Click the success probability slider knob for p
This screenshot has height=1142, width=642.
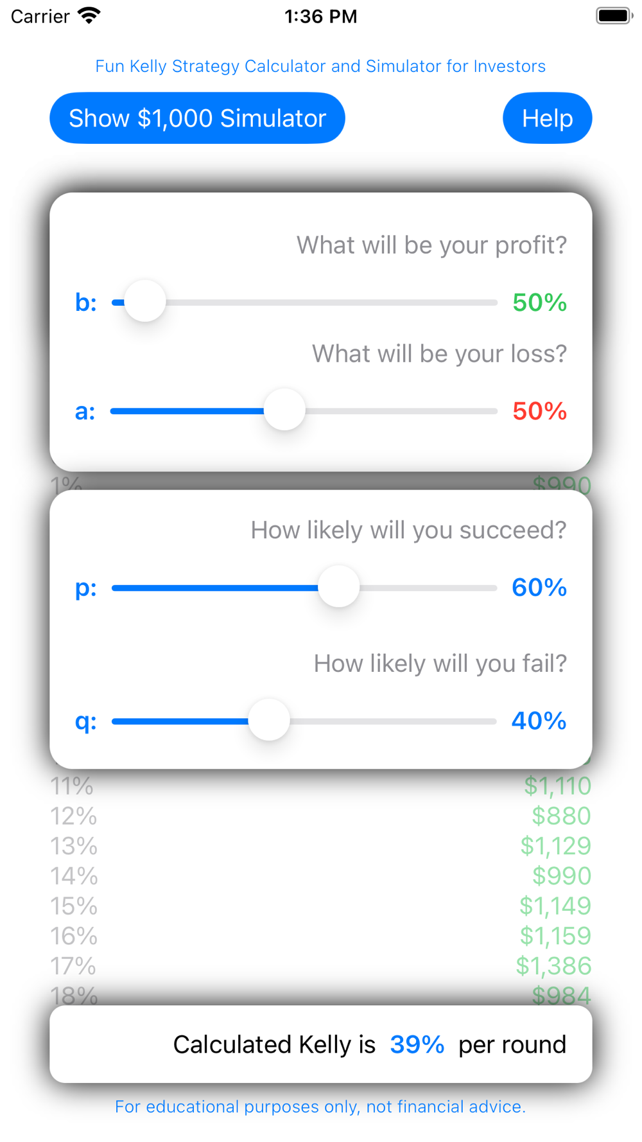coord(338,586)
